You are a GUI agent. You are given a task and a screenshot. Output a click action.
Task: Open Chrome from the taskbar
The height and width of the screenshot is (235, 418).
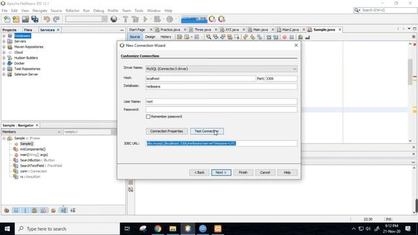tap(158, 228)
